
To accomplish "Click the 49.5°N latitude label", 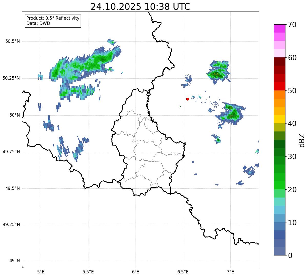I will point(12,188).
